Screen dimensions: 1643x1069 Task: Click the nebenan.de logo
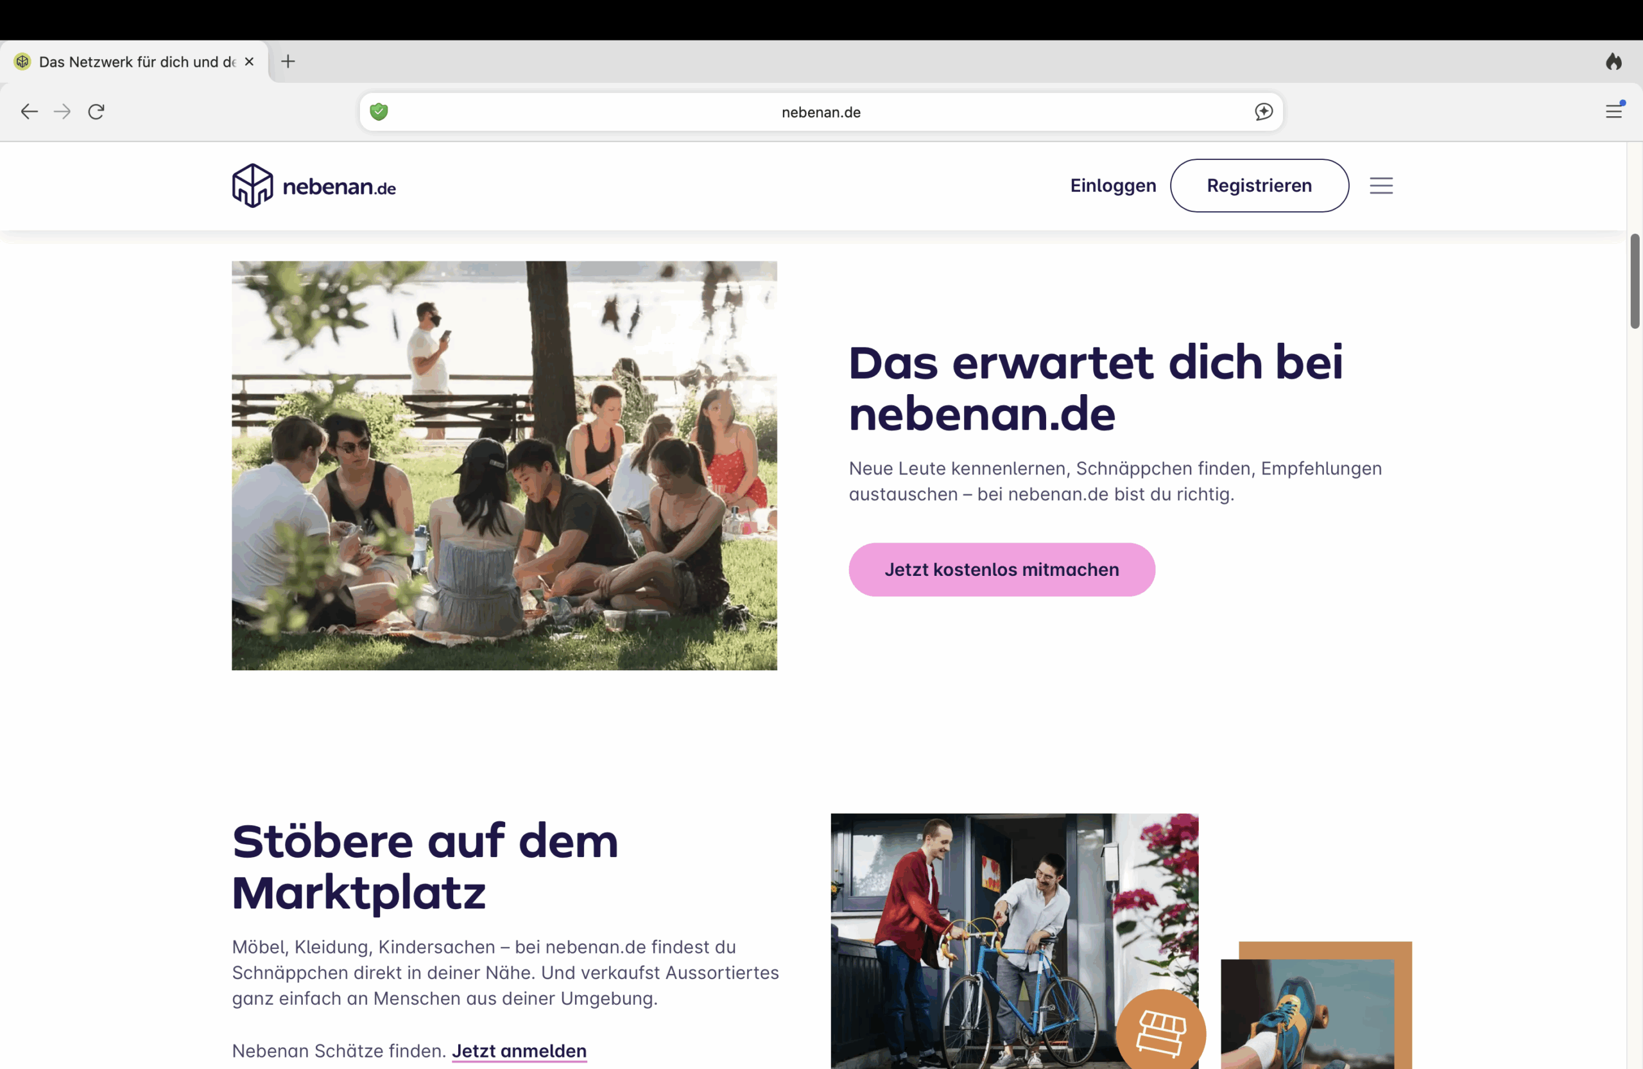pos(313,184)
